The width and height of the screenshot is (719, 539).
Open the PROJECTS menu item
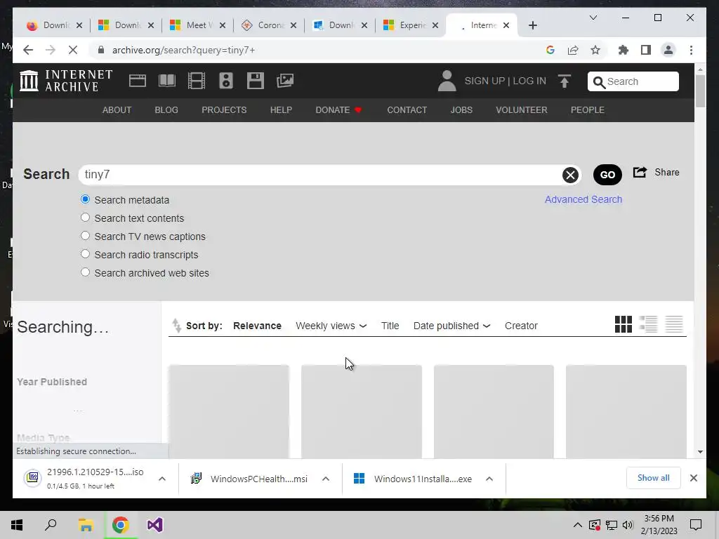coord(224,110)
